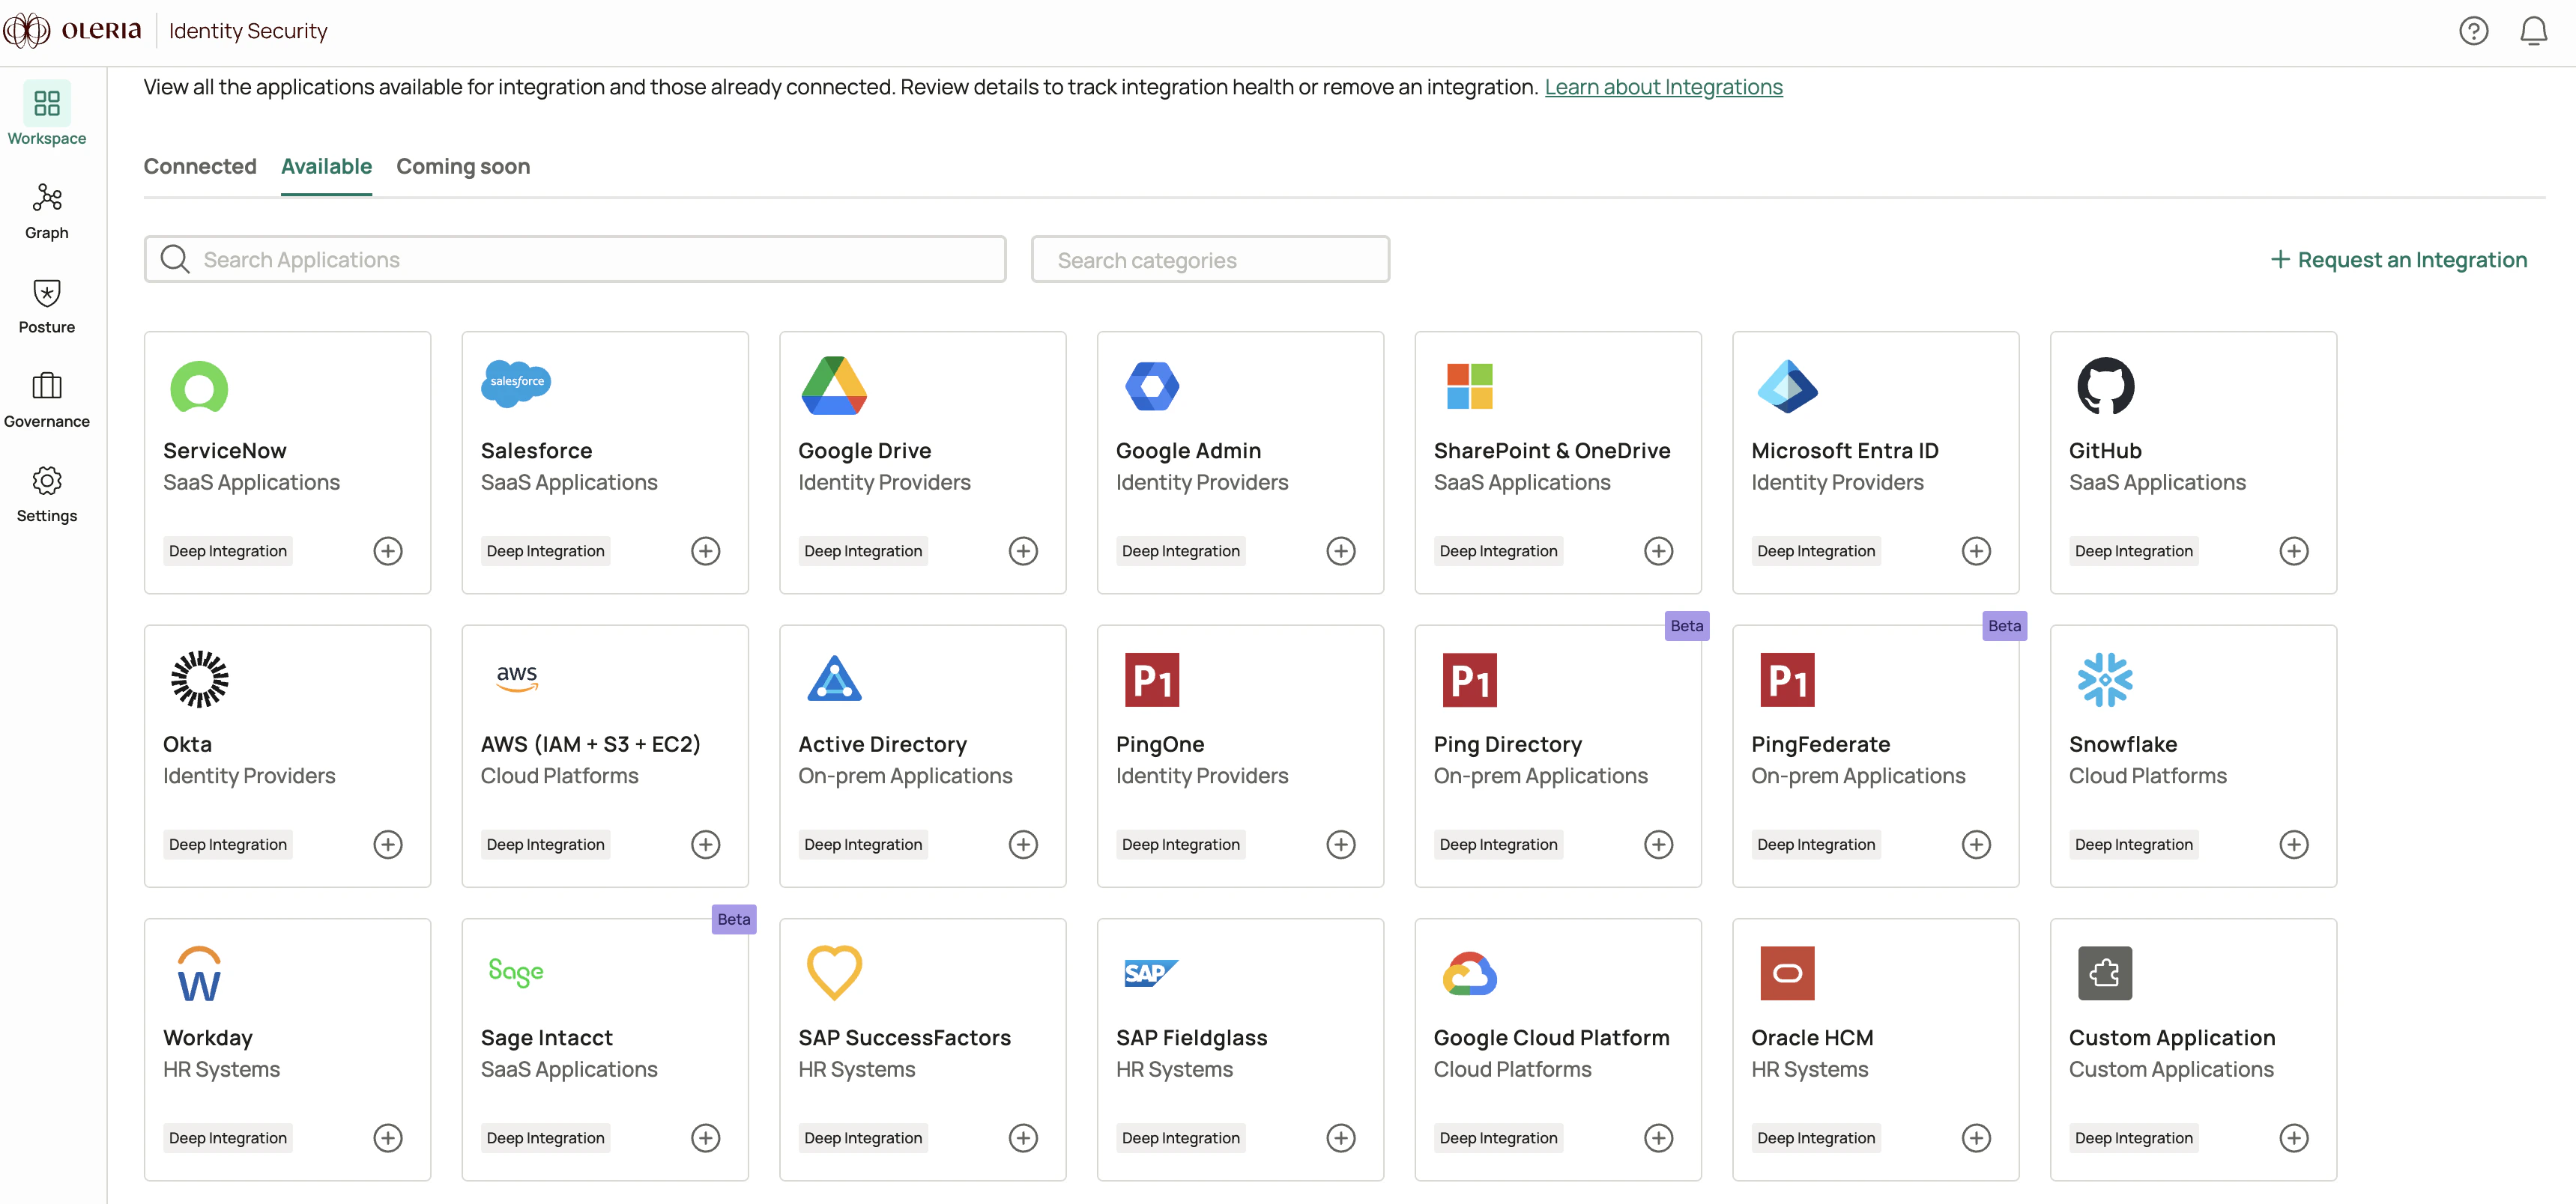
Task: Open the Workspace sidebar section
Action: point(46,114)
